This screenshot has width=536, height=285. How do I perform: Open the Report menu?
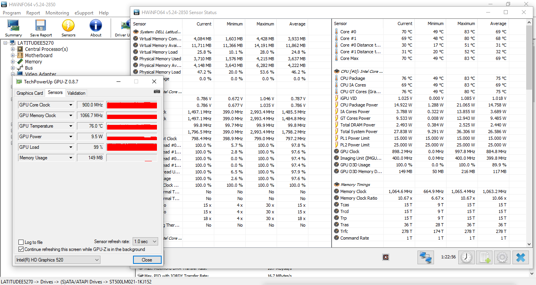click(33, 13)
